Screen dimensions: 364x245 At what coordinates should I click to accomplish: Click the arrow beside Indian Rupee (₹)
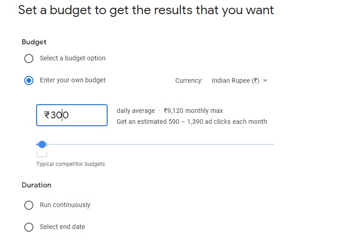pyautogui.click(x=266, y=81)
